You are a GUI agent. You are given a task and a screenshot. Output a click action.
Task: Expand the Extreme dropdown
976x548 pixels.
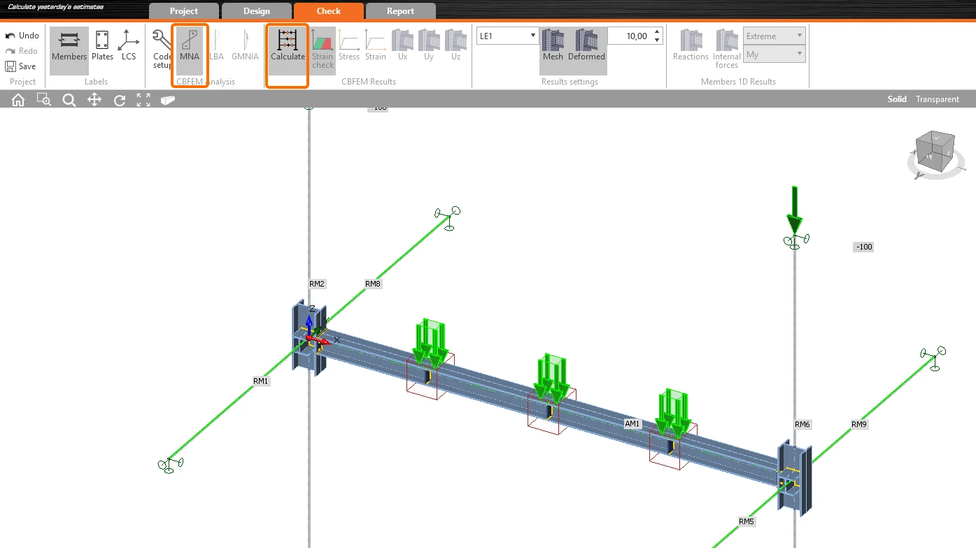click(774, 36)
